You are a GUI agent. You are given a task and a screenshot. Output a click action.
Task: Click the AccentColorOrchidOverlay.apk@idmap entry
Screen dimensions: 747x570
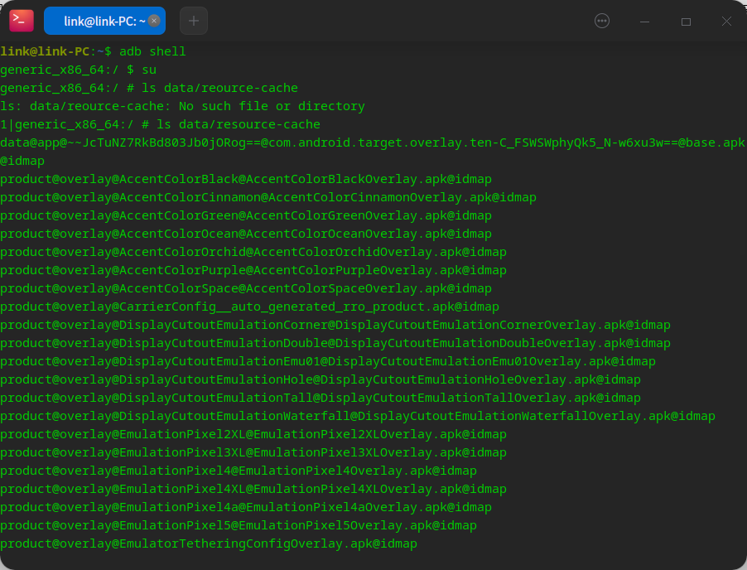253,252
